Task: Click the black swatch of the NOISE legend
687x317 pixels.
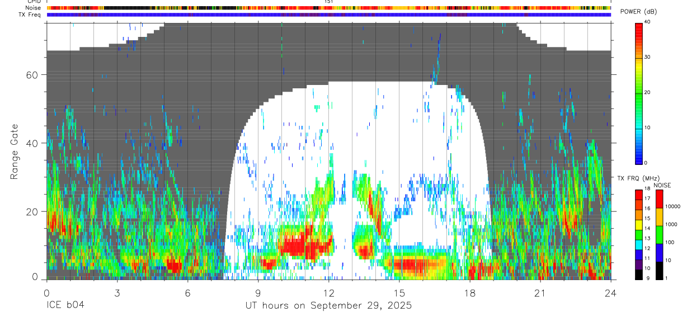Action: click(x=659, y=271)
